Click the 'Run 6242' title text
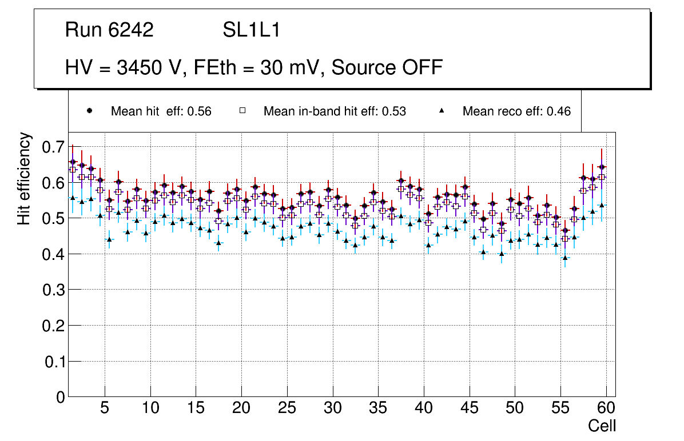This screenshot has height=441, width=684. [109, 30]
